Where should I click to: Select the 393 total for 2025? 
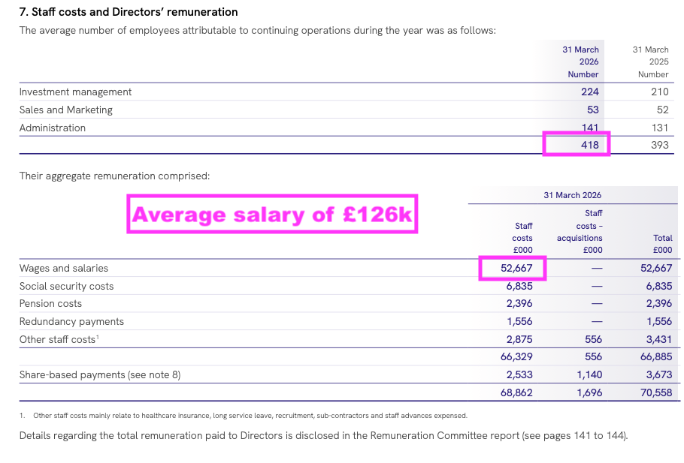click(660, 145)
